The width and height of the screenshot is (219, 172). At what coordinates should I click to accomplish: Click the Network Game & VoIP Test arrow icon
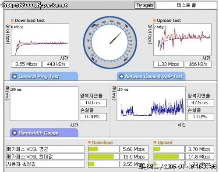[121, 76]
